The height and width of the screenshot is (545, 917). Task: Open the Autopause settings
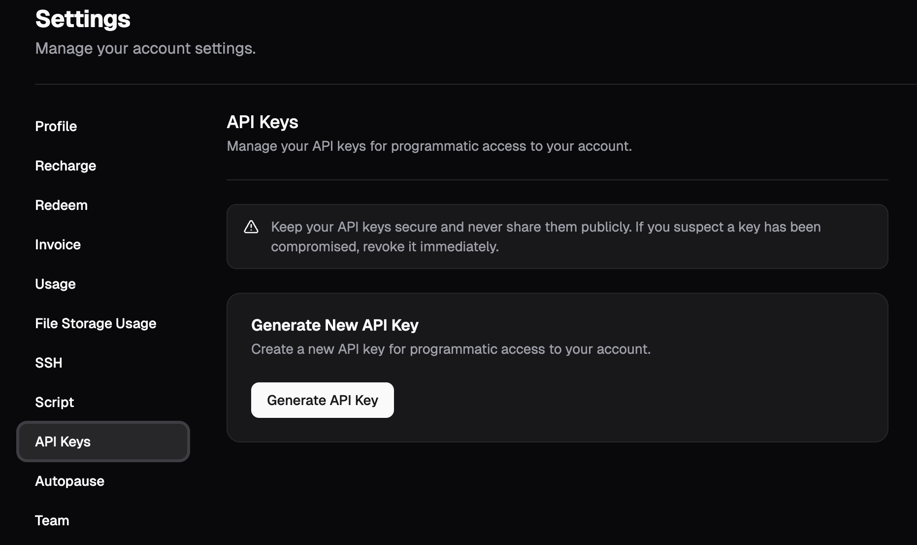point(69,481)
